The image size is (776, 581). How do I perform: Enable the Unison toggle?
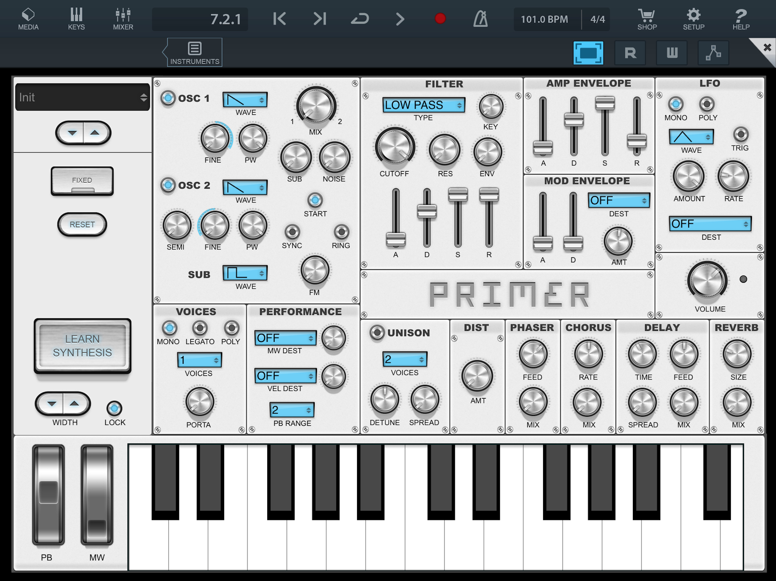click(x=377, y=332)
